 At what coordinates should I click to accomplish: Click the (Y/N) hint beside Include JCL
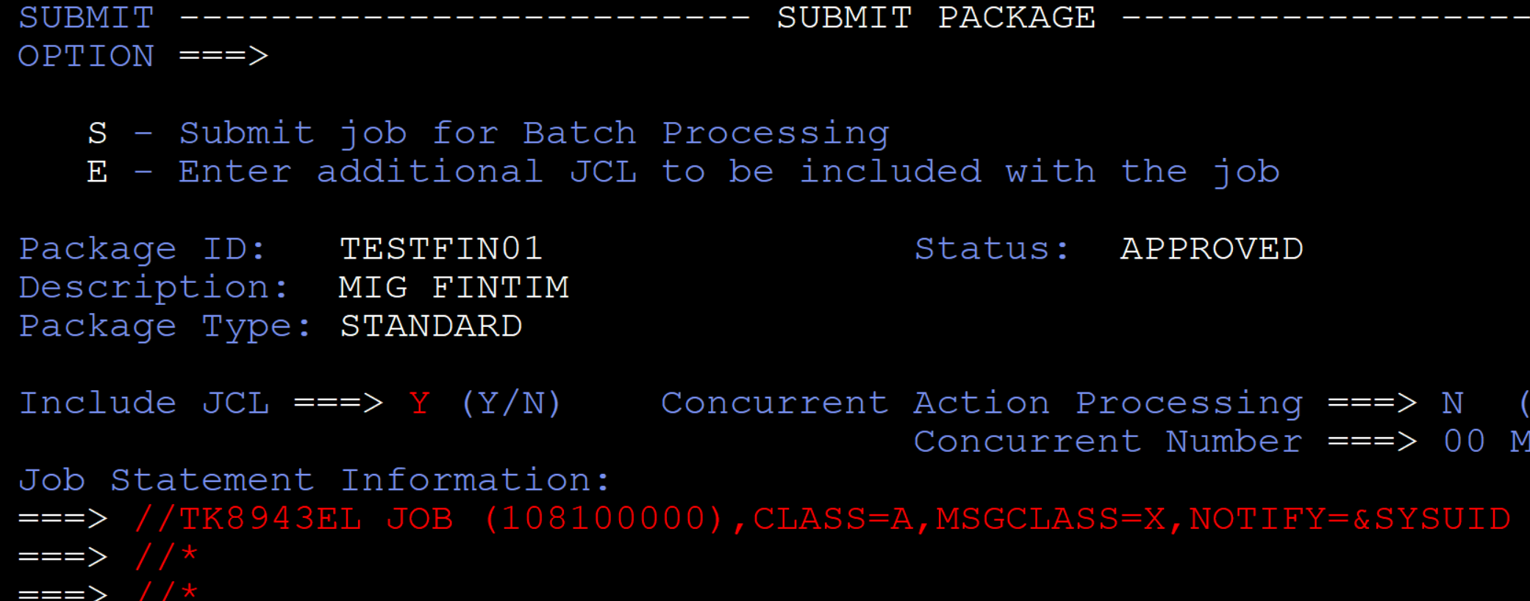point(511,403)
